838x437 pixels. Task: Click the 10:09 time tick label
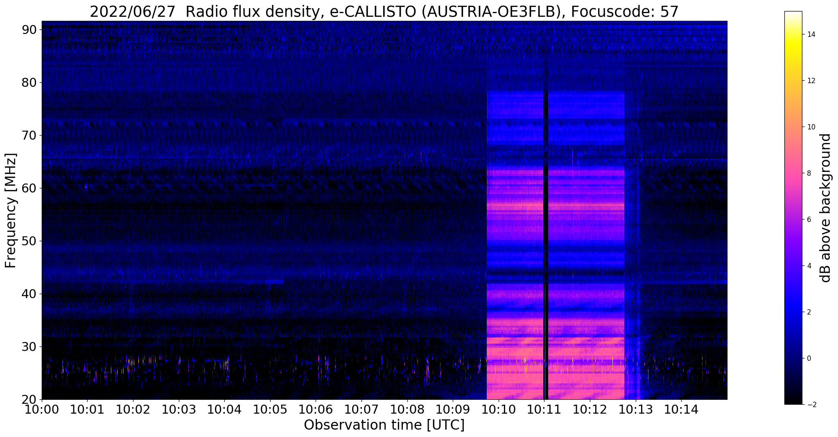(x=453, y=409)
